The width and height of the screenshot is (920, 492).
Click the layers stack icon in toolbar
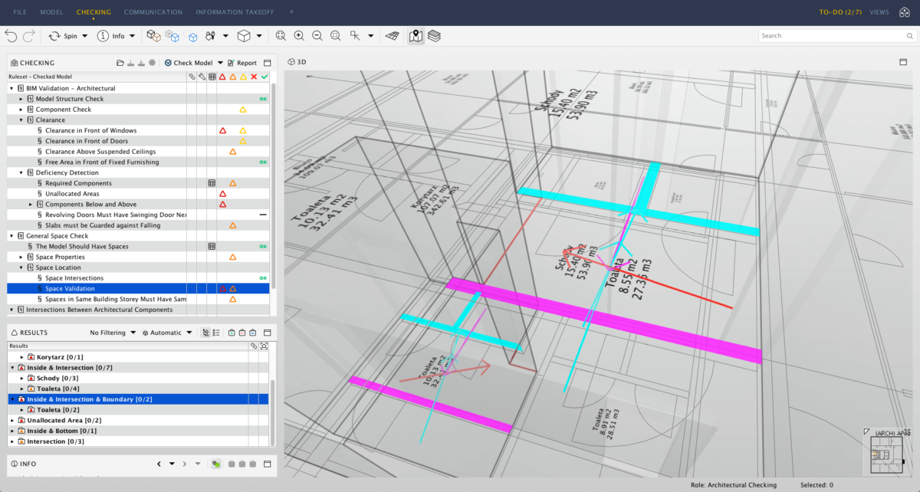tap(435, 36)
